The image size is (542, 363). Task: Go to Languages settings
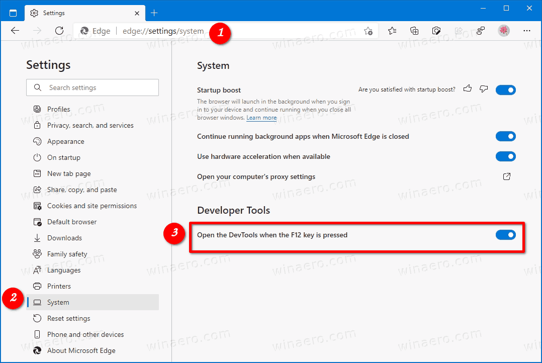pyautogui.click(x=93, y=270)
